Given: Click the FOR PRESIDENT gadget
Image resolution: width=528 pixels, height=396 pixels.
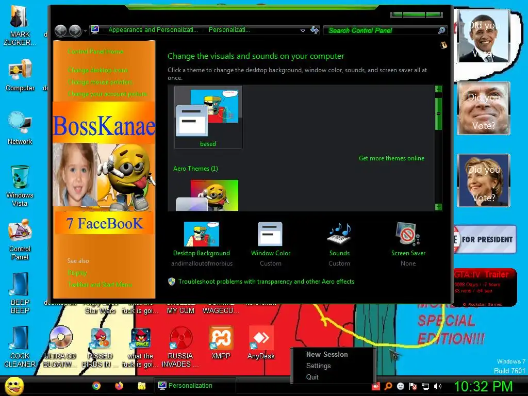Looking at the screenshot, I should [485, 239].
